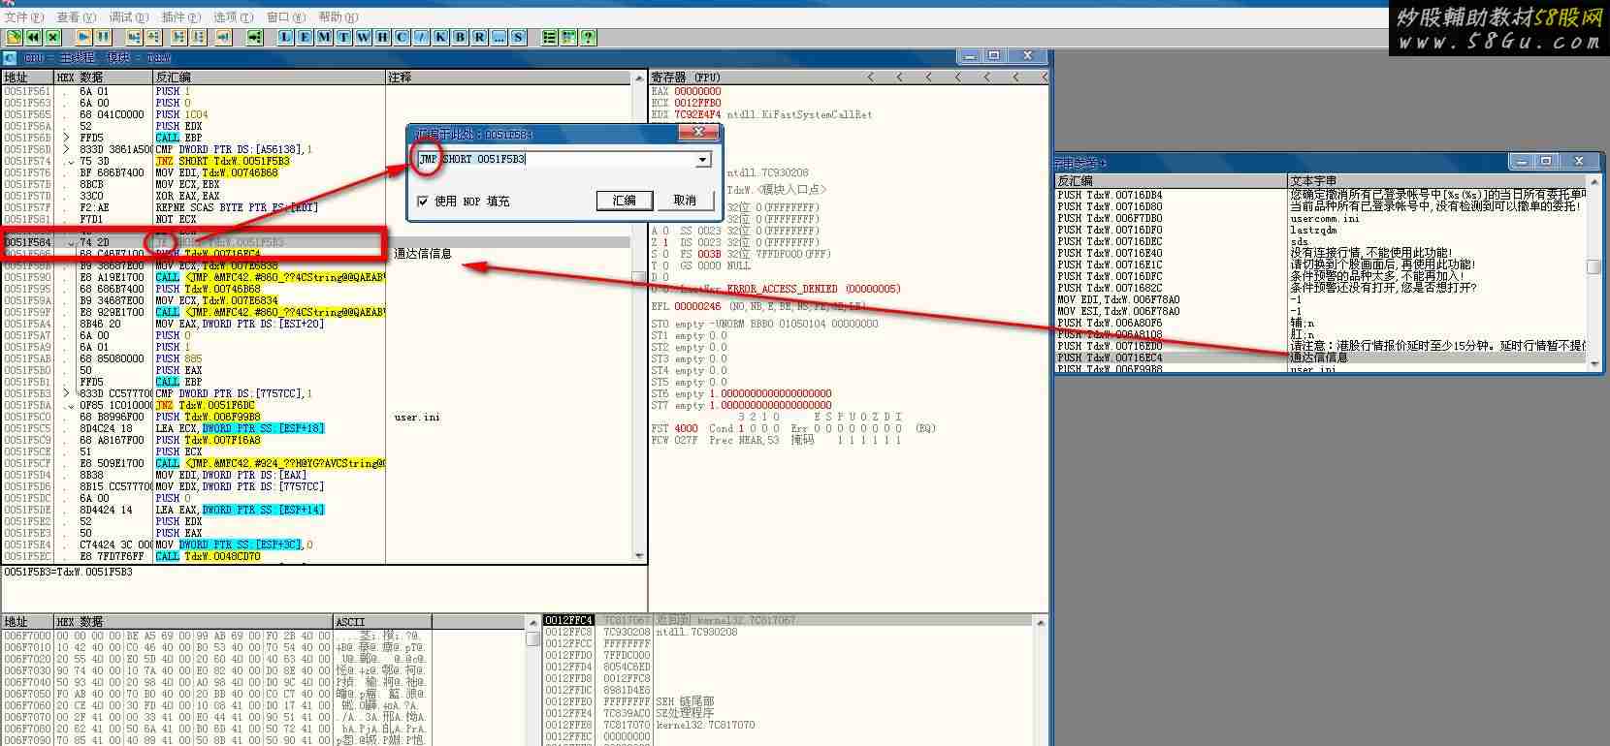This screenshot has width=1610, height=746.
Task: Click the debugging options list icon
Action: pyautogui.click(x=550, y=37)
